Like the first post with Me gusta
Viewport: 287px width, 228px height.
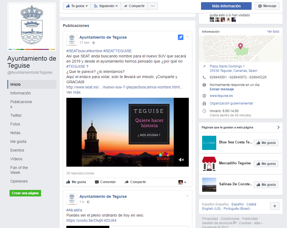click(76, 182)
